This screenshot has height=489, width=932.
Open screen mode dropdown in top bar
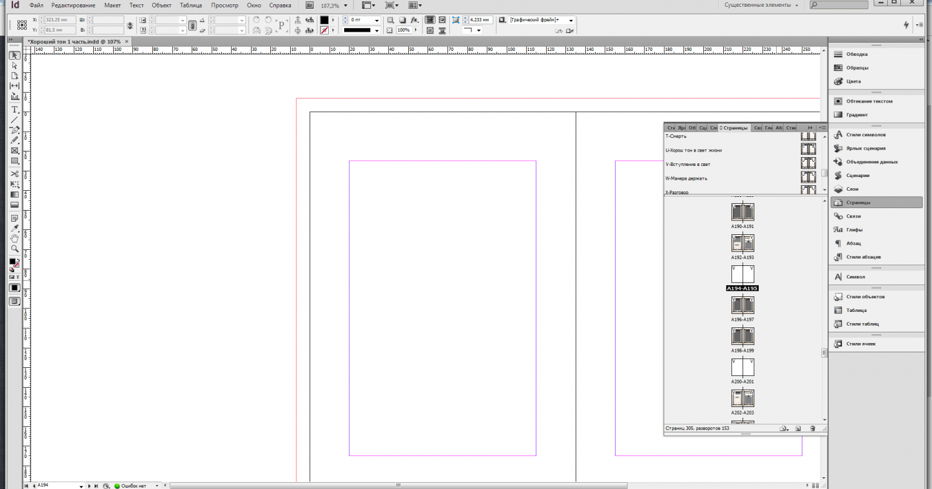coord(391,5)
